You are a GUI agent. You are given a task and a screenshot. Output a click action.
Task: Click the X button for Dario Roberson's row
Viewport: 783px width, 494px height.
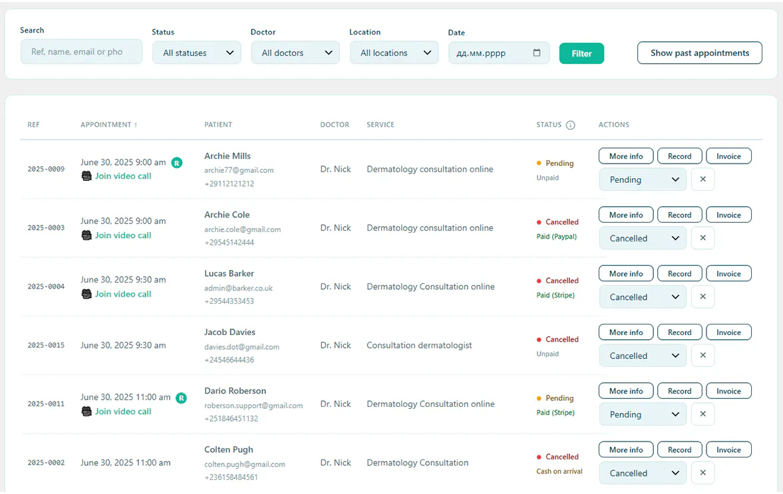[x=703, y=414]
